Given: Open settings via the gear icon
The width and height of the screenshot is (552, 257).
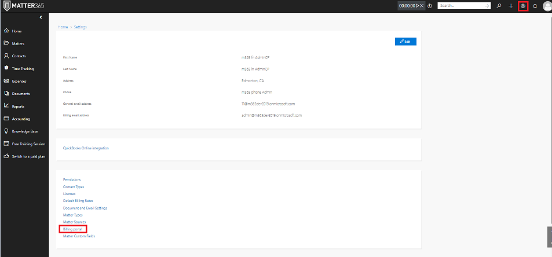Looking at the screenshot, I should point(523,6).
